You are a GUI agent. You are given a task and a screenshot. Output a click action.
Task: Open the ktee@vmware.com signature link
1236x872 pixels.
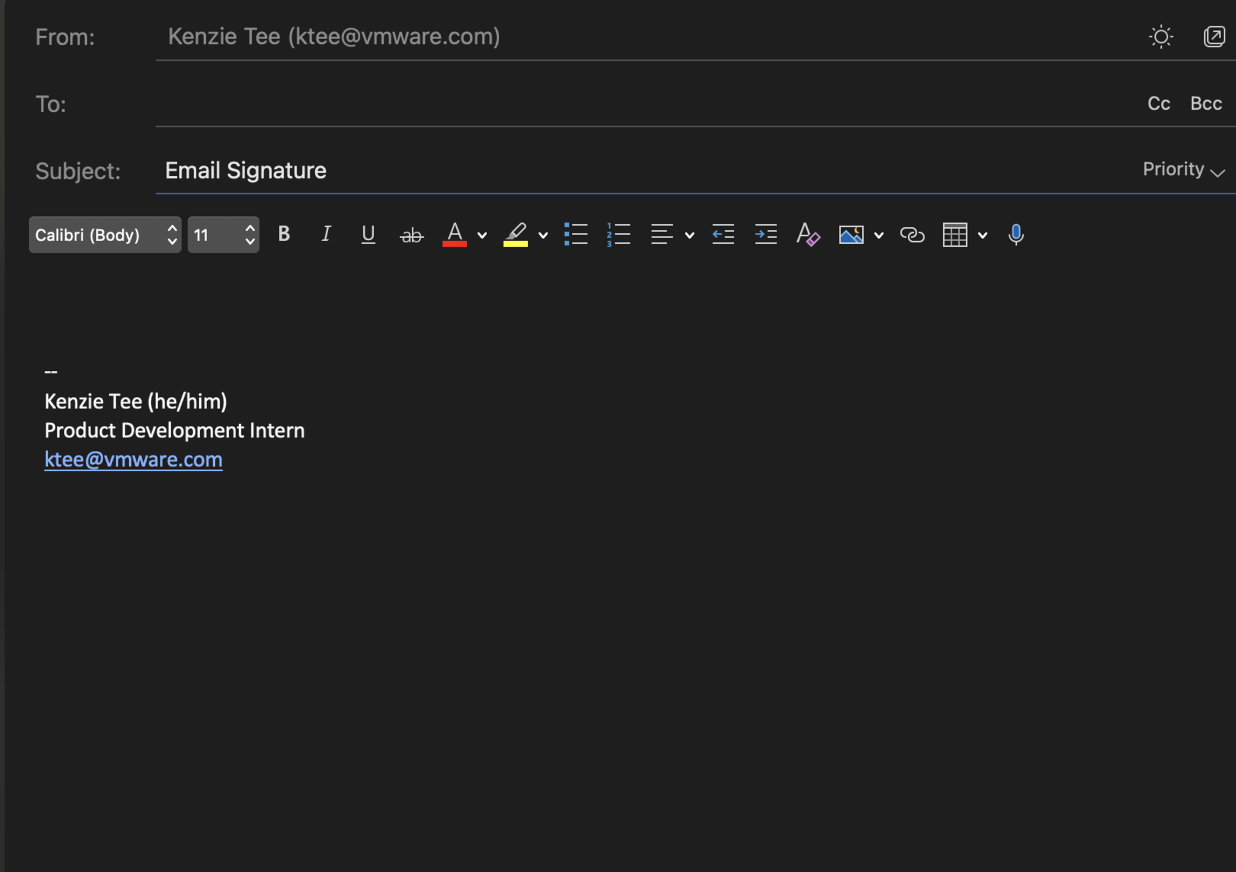click(x=133, y=460)
